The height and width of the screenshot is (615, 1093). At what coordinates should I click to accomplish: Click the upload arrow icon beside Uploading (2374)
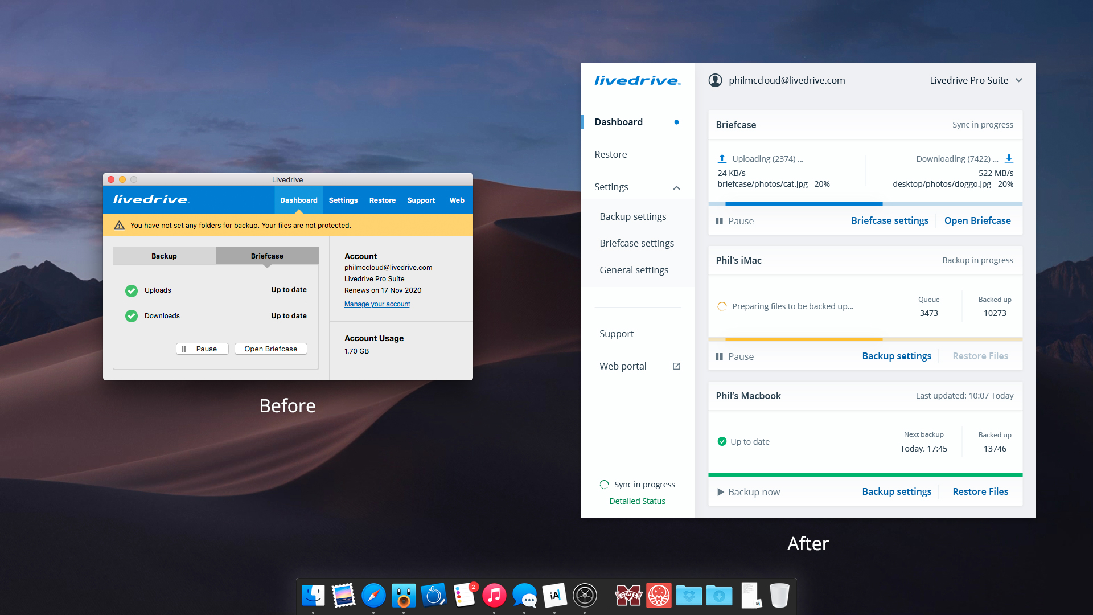point(722,159)
